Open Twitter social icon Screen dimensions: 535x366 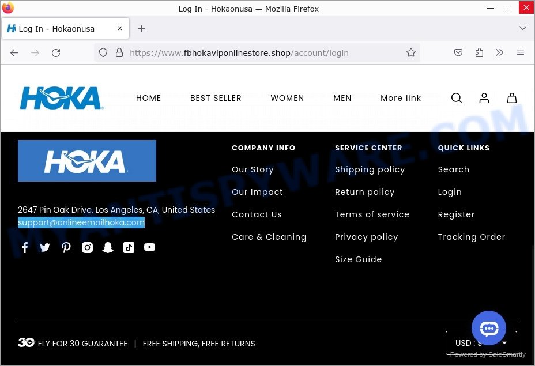point(45,247)
